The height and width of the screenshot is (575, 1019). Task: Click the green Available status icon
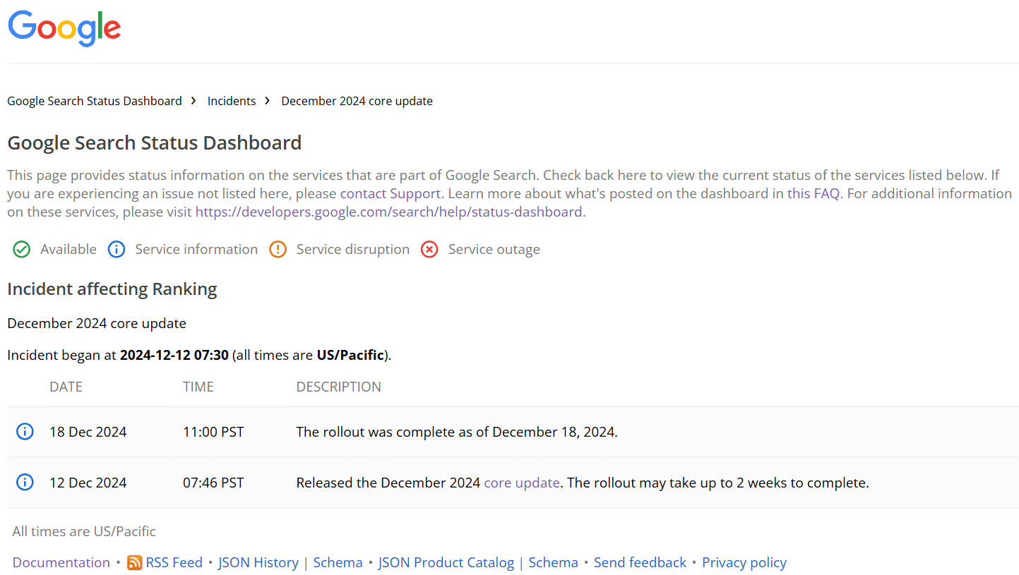click(22, 249)
